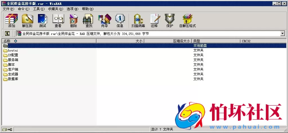Sort by 名称 (Name) column header

(49, 41)
